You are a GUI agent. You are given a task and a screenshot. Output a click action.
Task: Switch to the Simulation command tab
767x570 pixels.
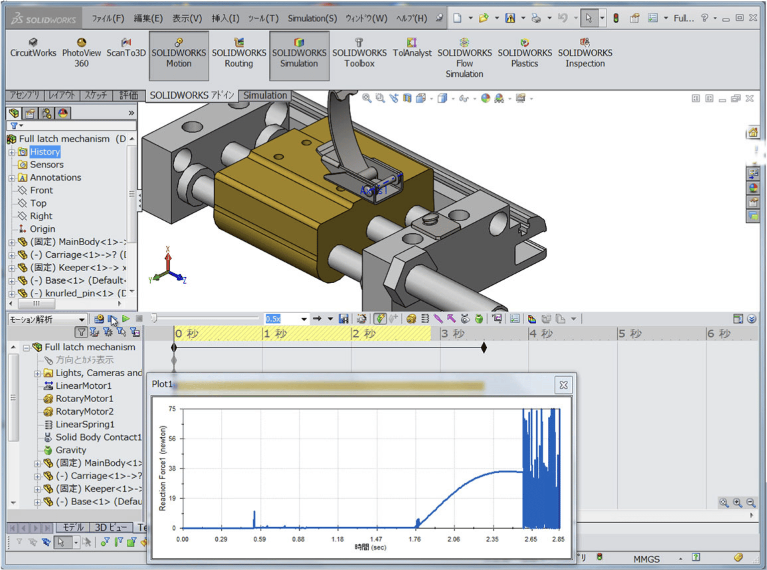click(x=265, y=95)
